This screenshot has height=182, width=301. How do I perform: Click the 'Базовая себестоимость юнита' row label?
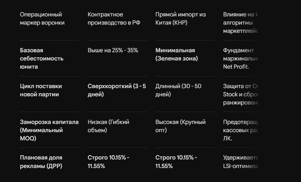42,58
